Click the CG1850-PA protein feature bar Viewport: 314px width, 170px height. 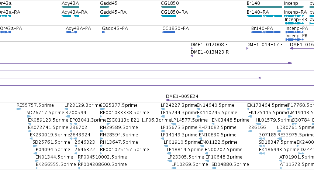[169, 32]
